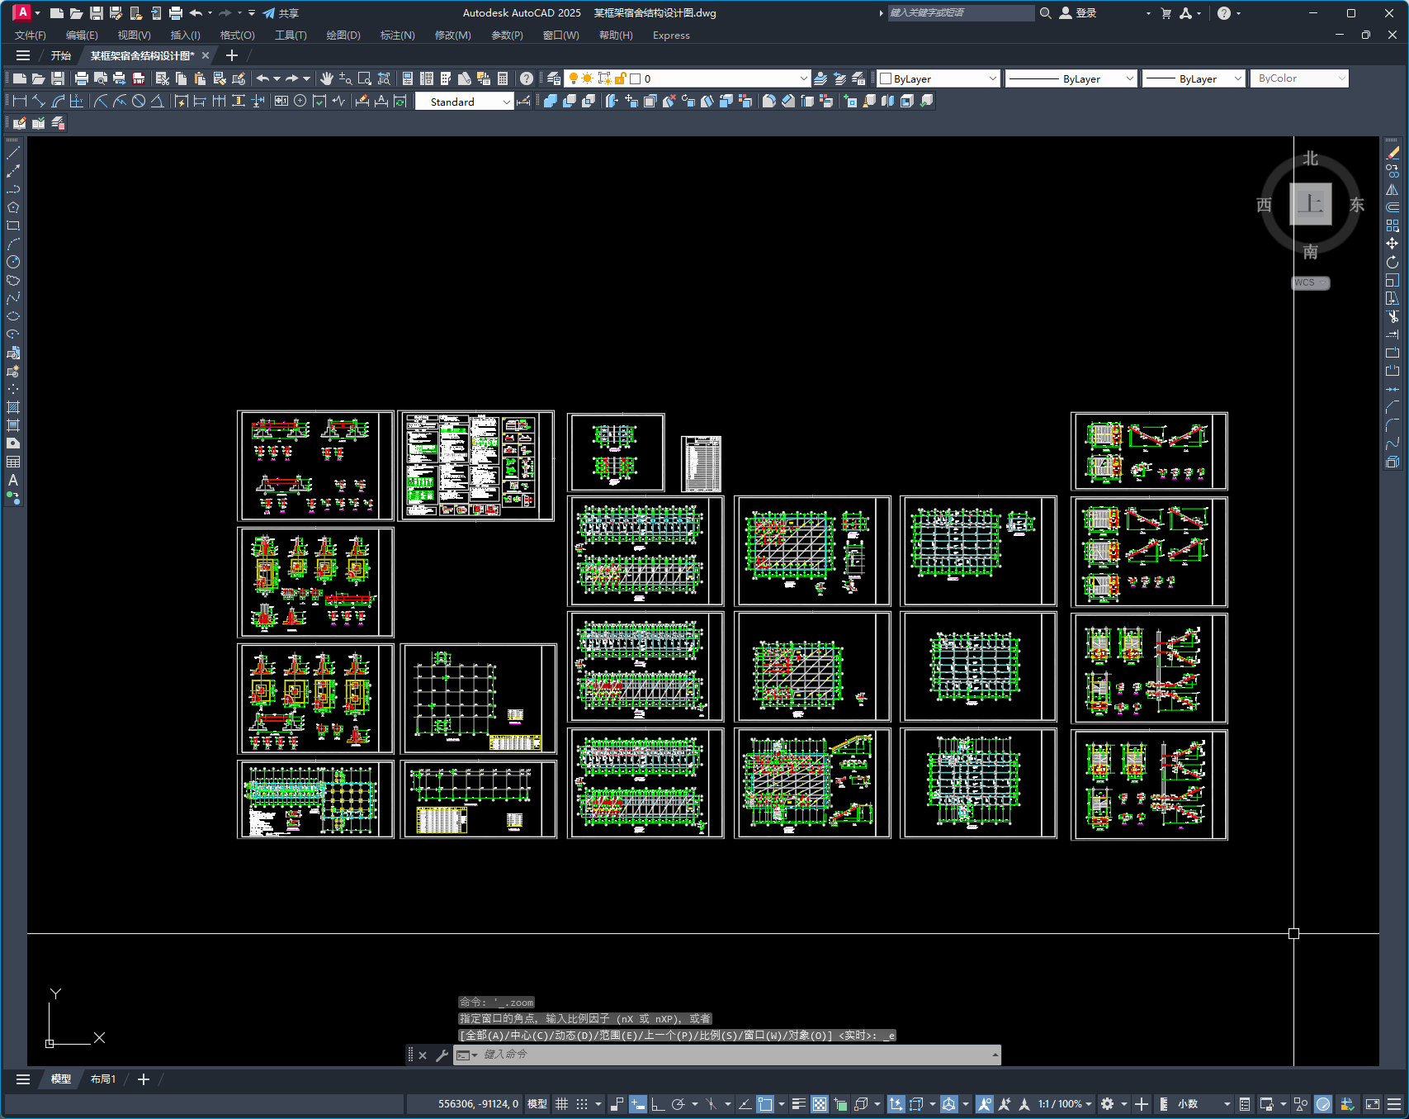Image resolution: width=1409 pixels, height=1119 pixels.
Task: Open Layer Properties Manager
Action: pos(554,78)
